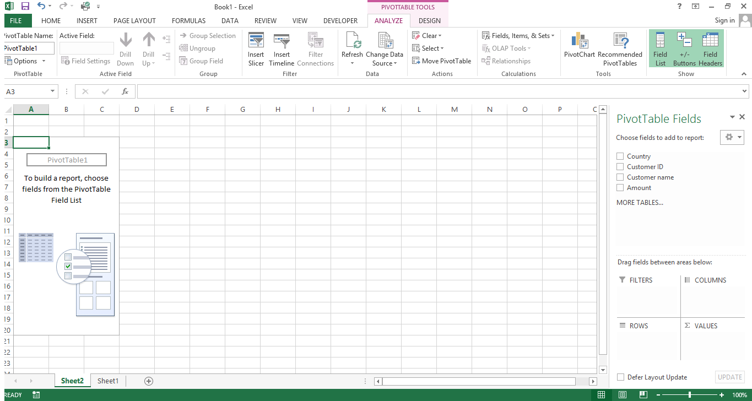Open Recommended PivotTables
The height and width of the screenshot is (401, 752).
[x=620, y=49]
